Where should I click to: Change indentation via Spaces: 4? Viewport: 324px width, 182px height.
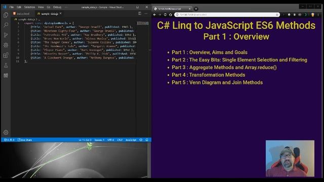[99, 140]
